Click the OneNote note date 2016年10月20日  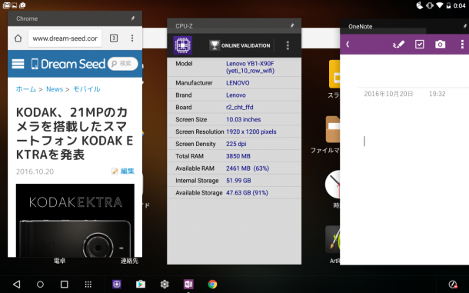(388, 94)
